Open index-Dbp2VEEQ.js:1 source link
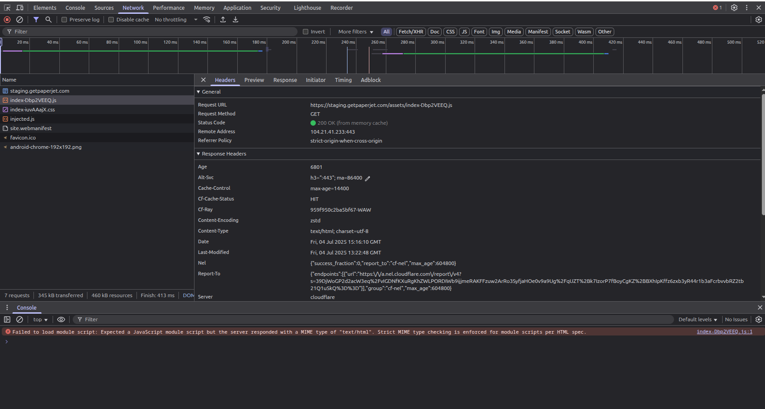The width and height of the screenshot is (765, 409). coord(724,332)
